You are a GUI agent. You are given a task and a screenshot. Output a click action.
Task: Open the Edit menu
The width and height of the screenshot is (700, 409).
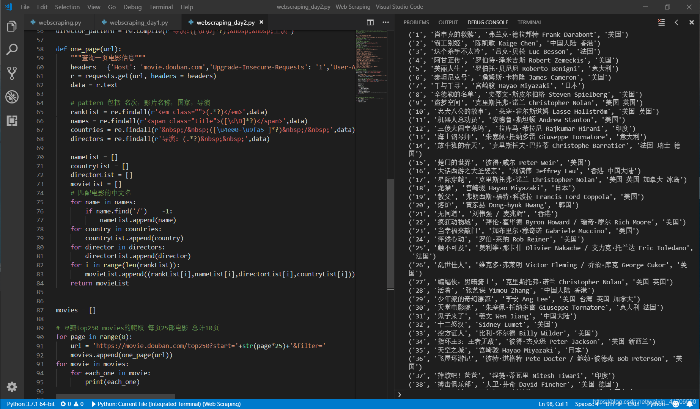click(42, 7)
